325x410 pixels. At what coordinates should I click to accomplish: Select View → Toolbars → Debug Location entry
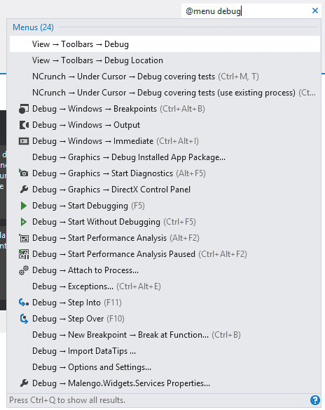pos(165,60)
